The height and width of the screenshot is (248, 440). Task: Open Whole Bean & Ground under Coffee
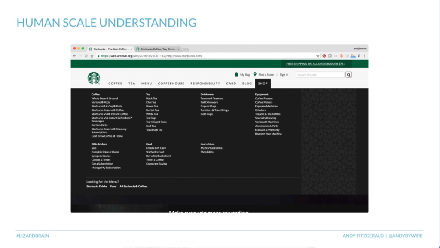104,98
